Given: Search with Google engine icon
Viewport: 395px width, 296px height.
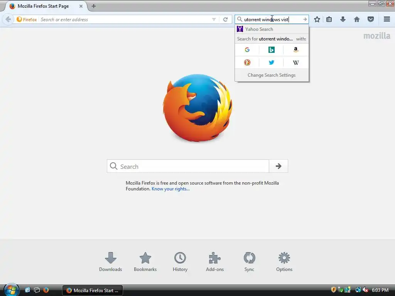Looking at the screenshot, I should pos(247,50).
